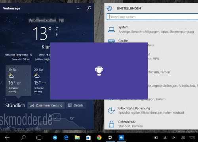Screen dimensions: 198x142
Task: Click the battery tray icon
Action: 156,138
